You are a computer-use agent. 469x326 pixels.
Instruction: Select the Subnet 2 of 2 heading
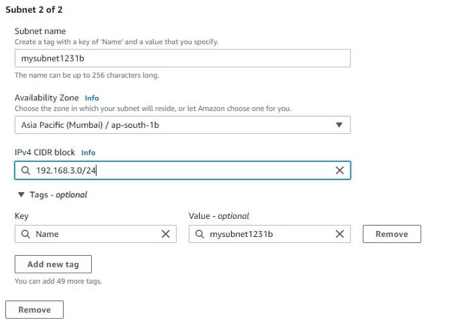34,9
